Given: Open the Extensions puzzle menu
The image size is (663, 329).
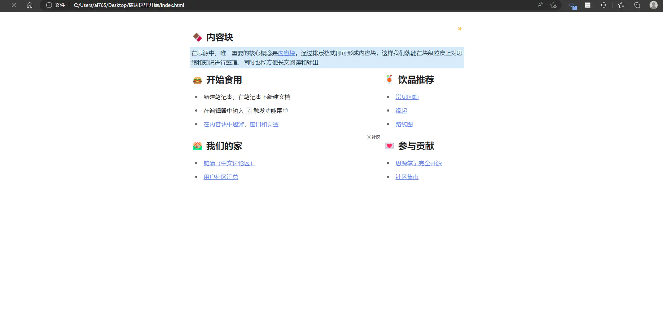Looking at the screenshot, I should (603, 5).
